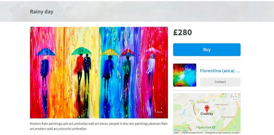Click the Google logo on the map
Image resolution: width=274 pixels, height=135 pixels.
pyautogui.click(x=181, y=131)
